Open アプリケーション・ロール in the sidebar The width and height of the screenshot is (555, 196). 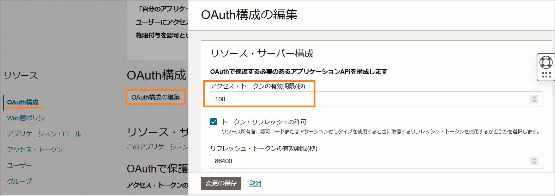[44, 134]
